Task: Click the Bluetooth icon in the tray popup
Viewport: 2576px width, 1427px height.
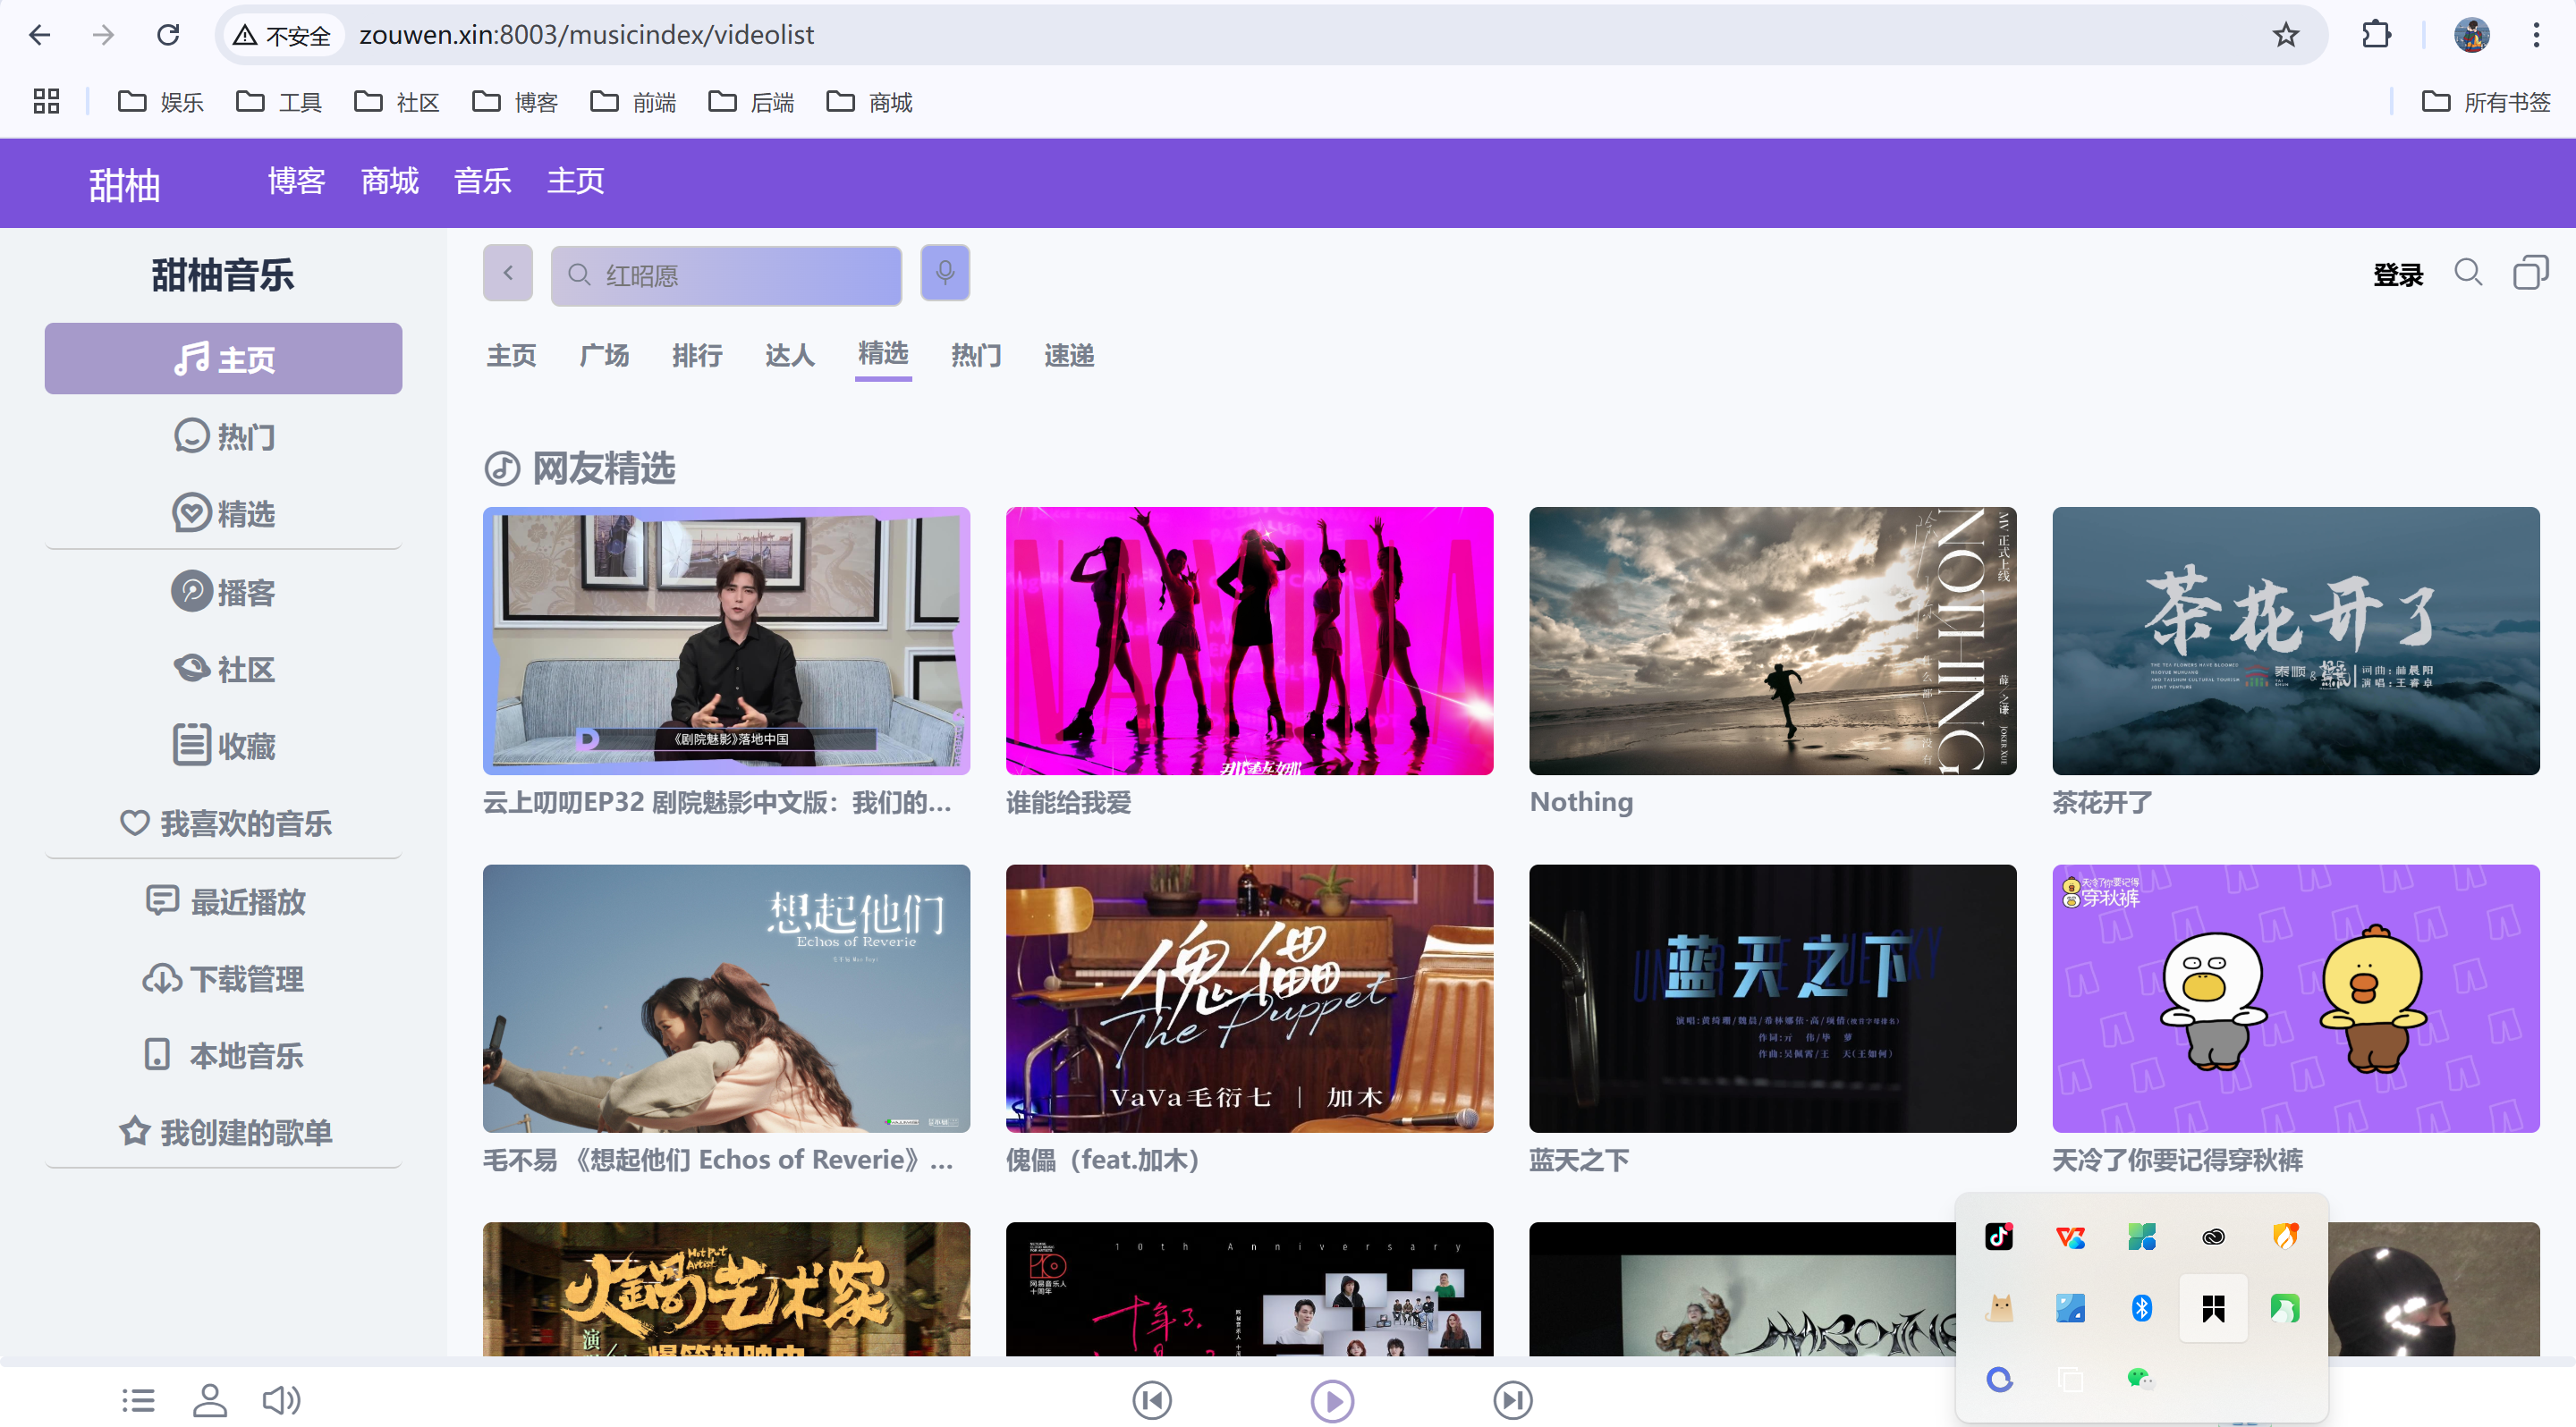Action: (x=2141, y=1308)
